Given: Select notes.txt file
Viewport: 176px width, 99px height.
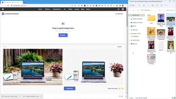Looking at the screenshot, I should [x=161, y=46].
